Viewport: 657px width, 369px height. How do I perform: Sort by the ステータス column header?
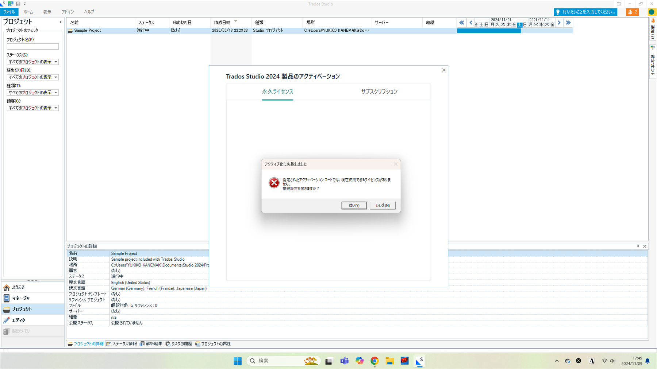pyautogui.click(x=152, y=22)
